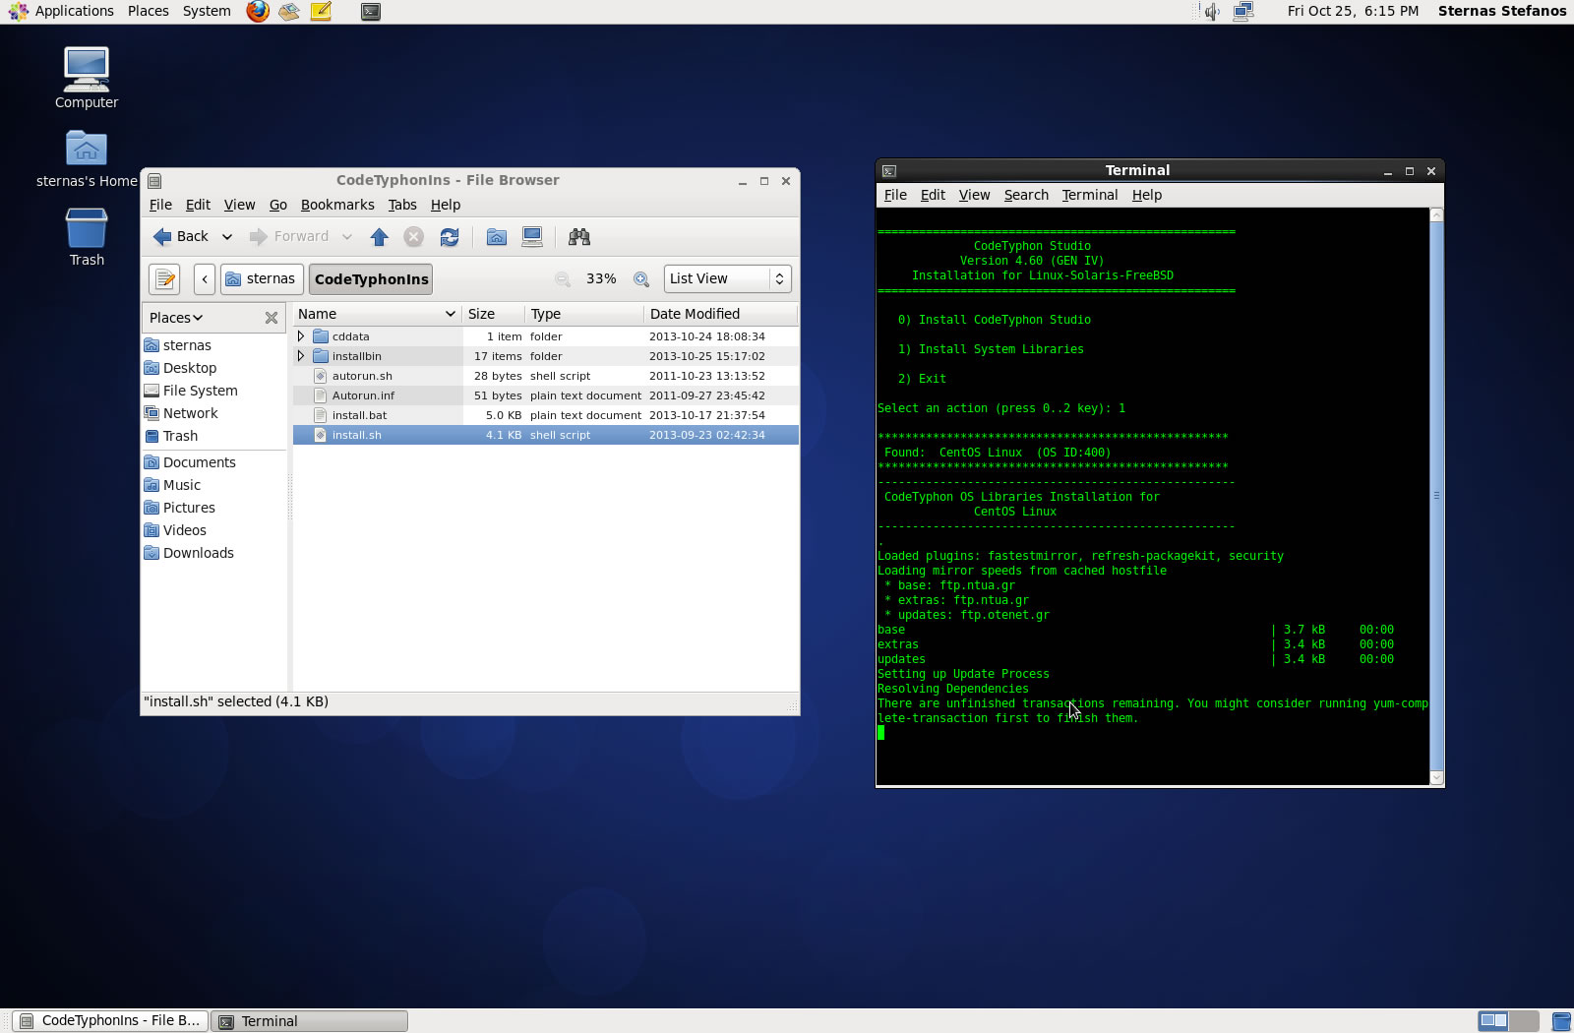
Task: Click the Stop loading icon
Action: 414,237
